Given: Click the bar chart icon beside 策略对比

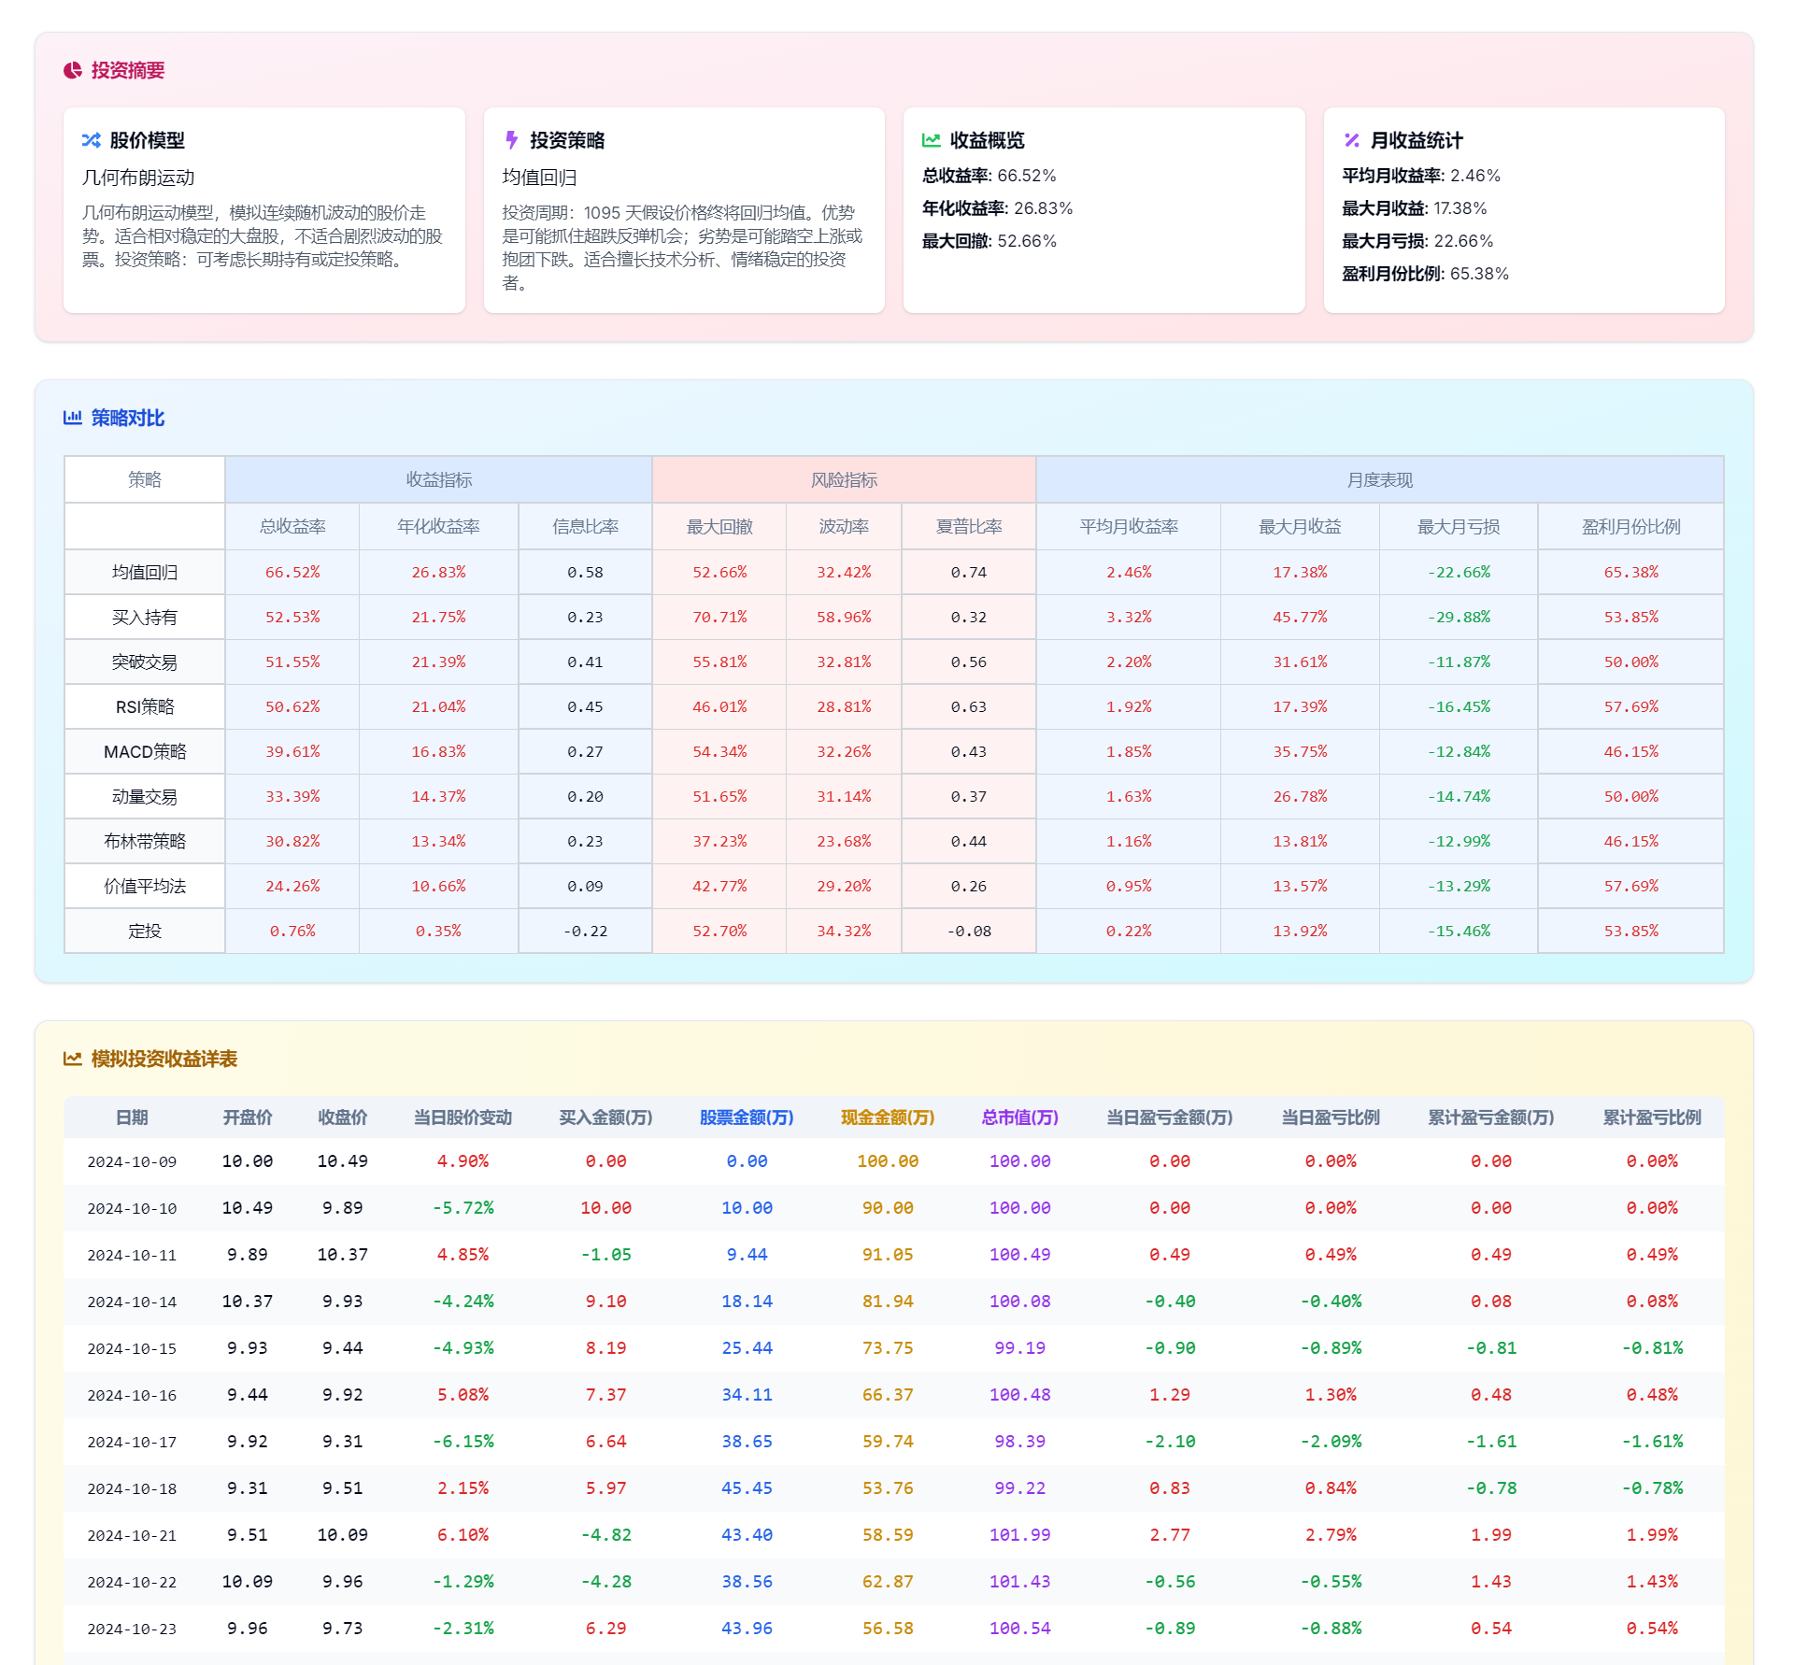Looking at the screenshot, I should click(72, 418).
